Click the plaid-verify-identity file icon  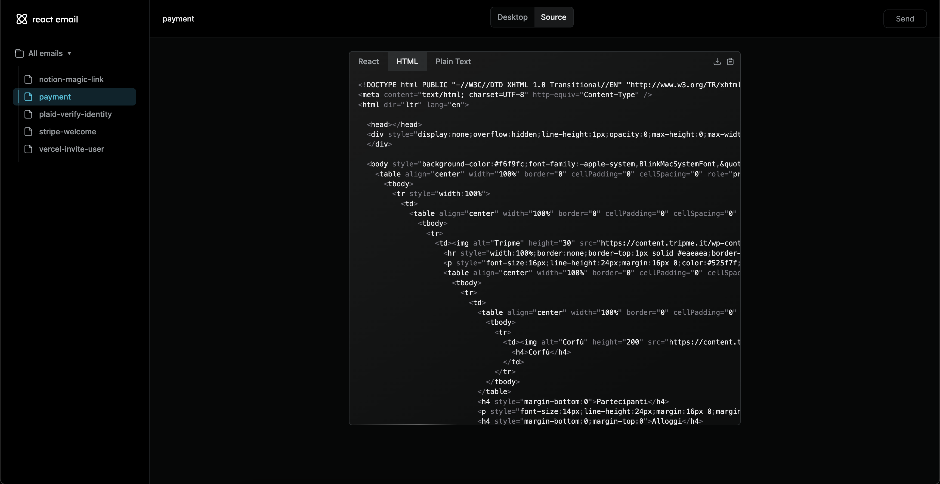coord(29,114)
